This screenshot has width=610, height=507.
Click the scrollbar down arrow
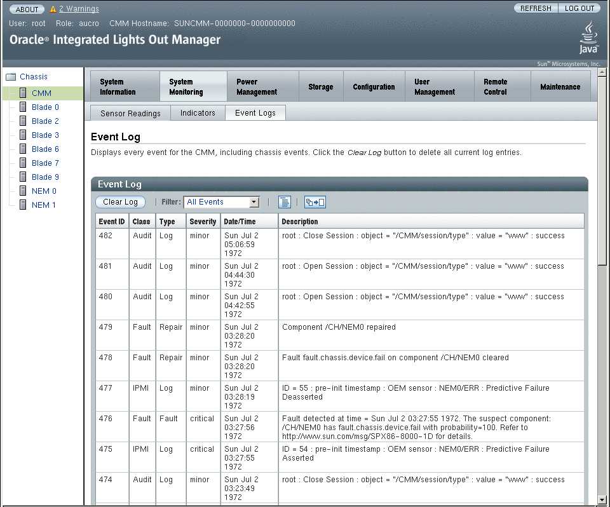(602, 500)
